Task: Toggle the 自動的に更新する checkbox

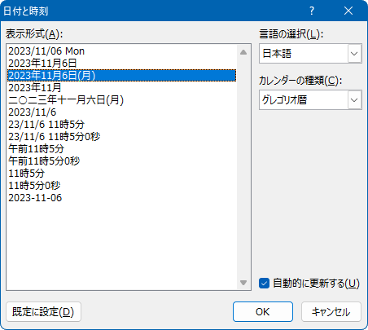Action: click(264, 283)
